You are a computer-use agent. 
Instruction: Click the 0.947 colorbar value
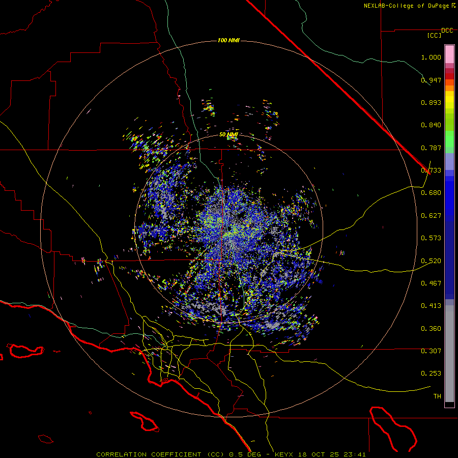click(x=431, y=80)
